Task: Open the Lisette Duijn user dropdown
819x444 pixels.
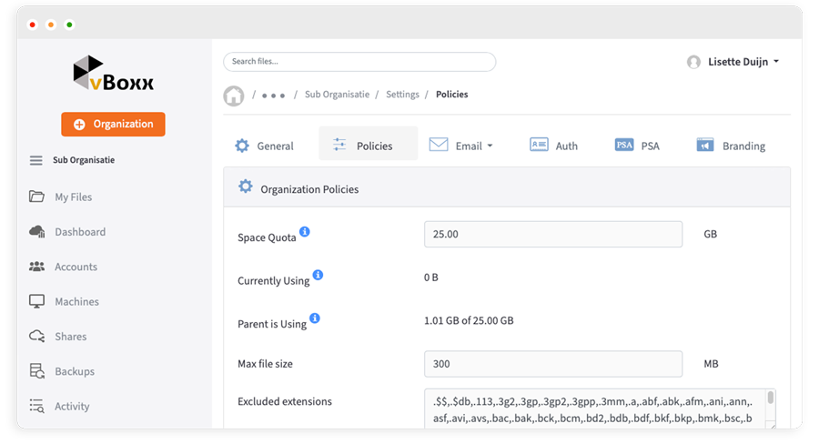Action: pos(733,62)
